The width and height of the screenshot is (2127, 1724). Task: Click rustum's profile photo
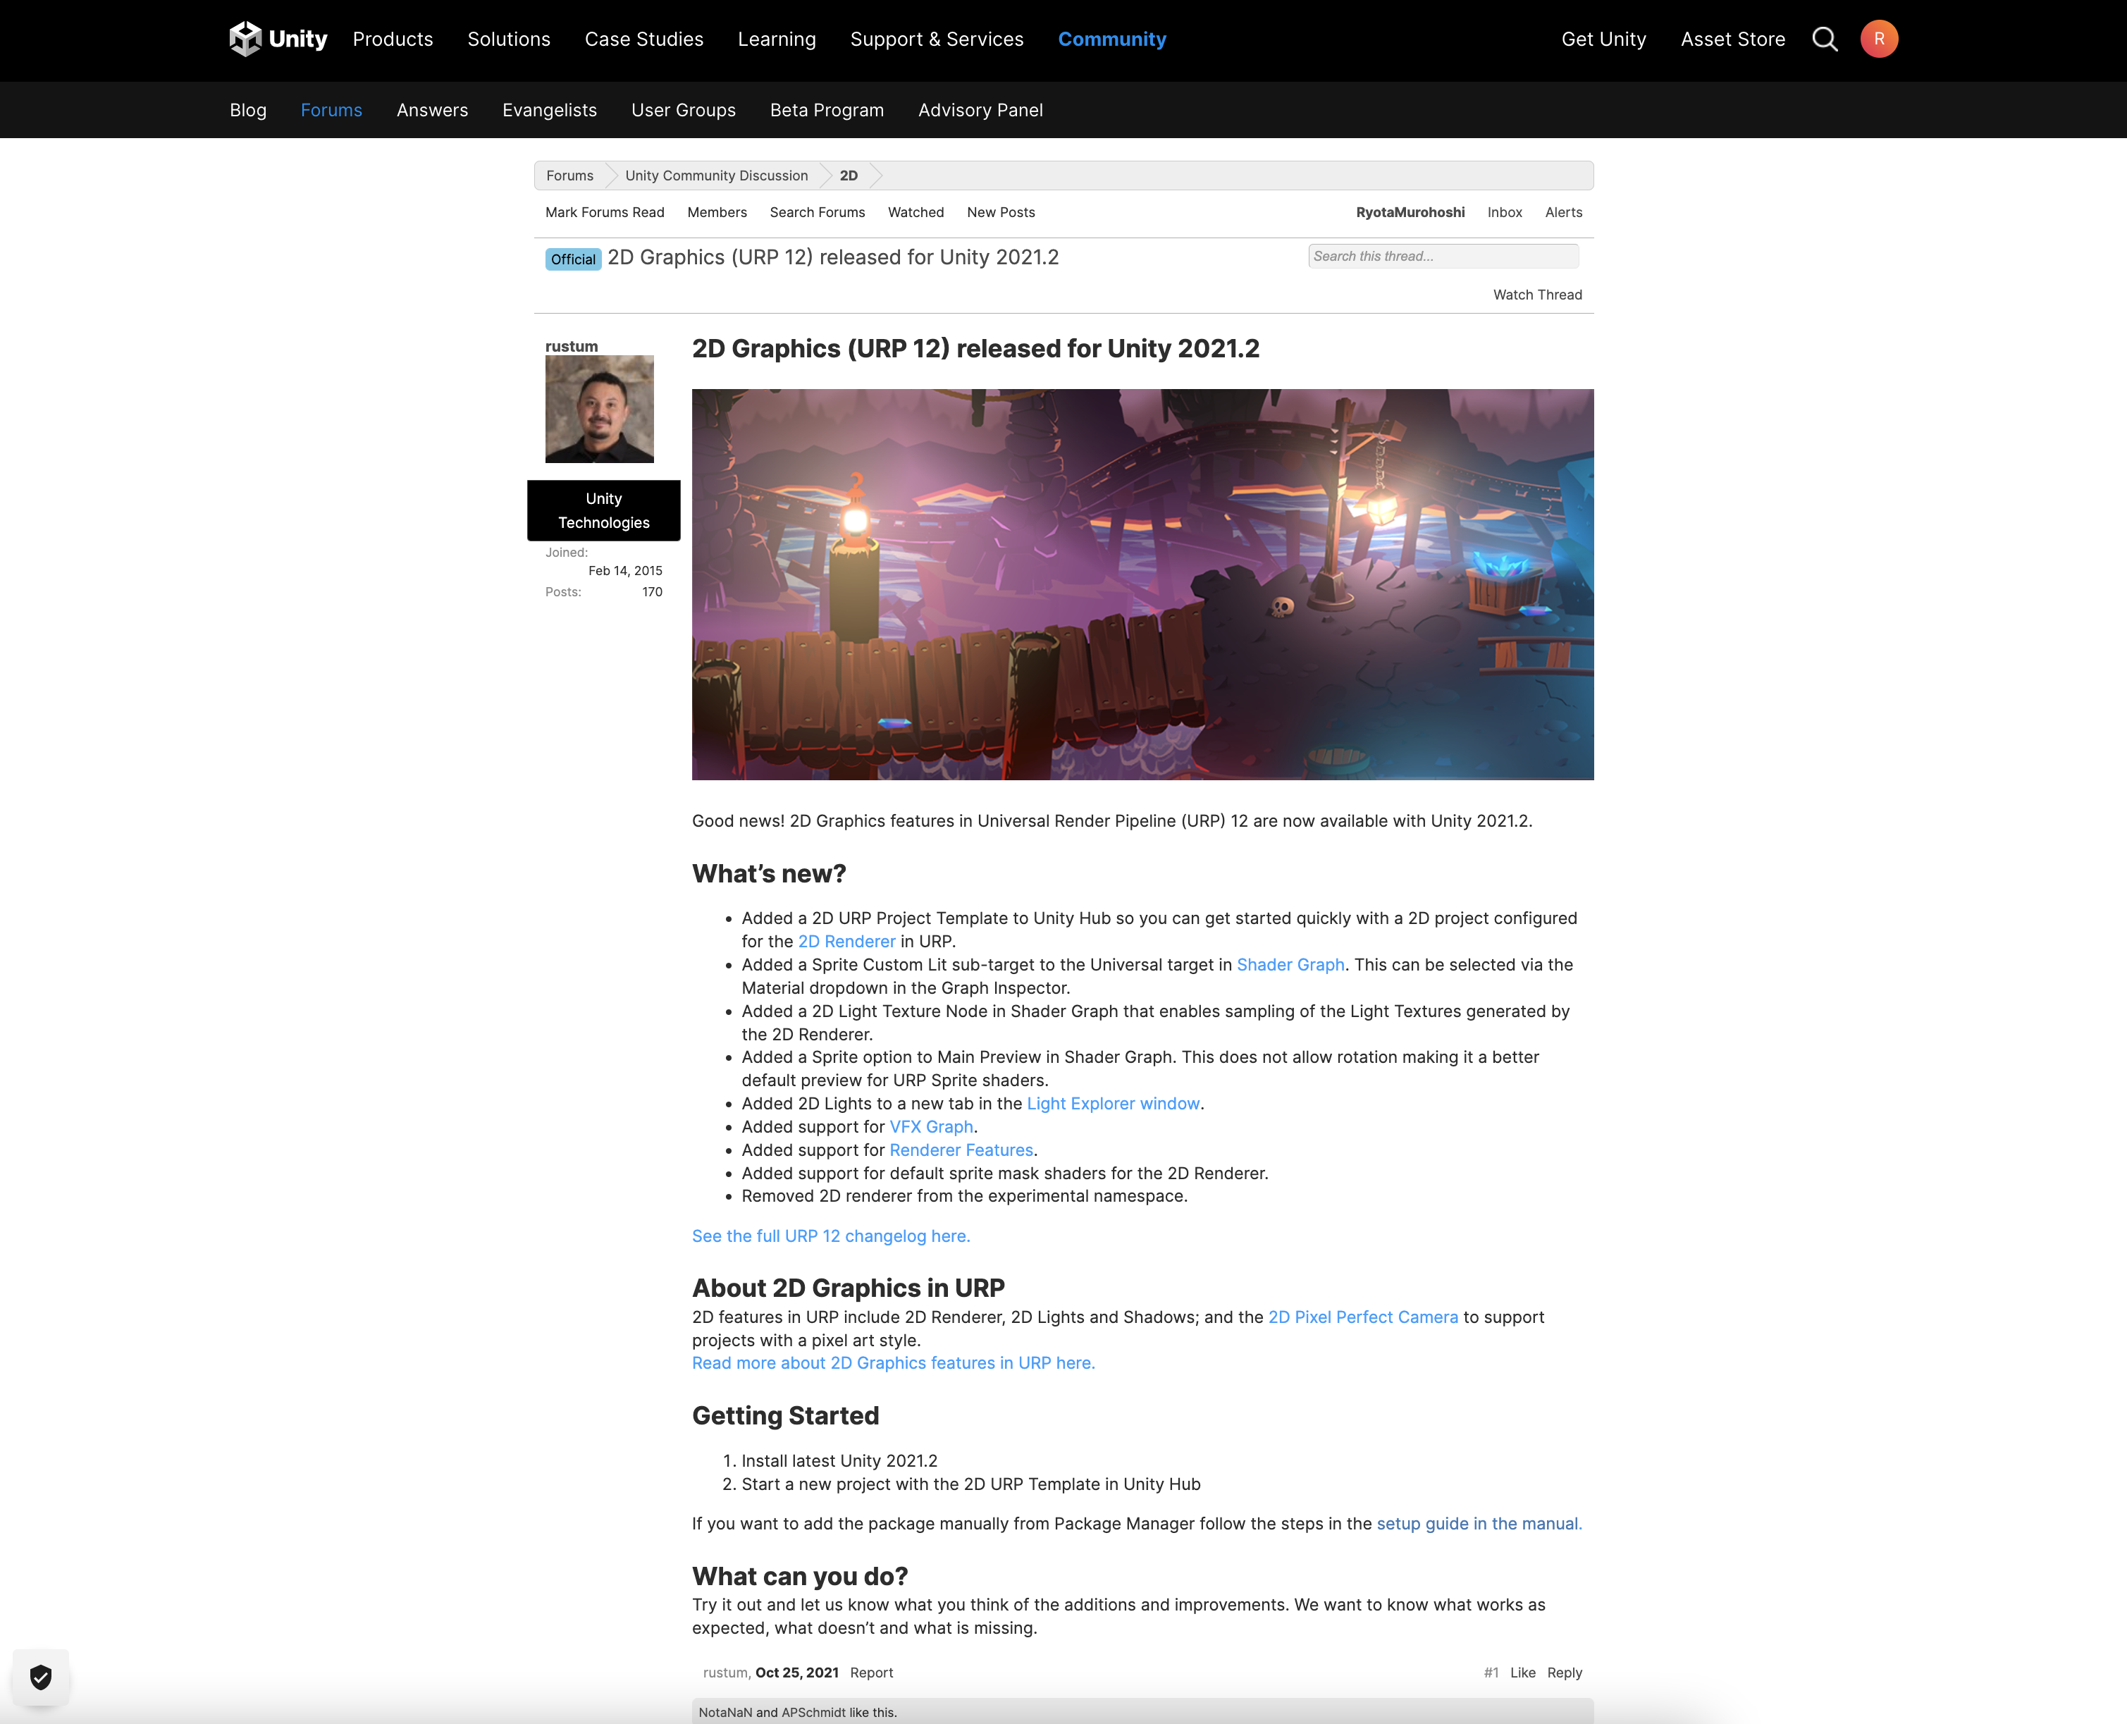(599, 410)
